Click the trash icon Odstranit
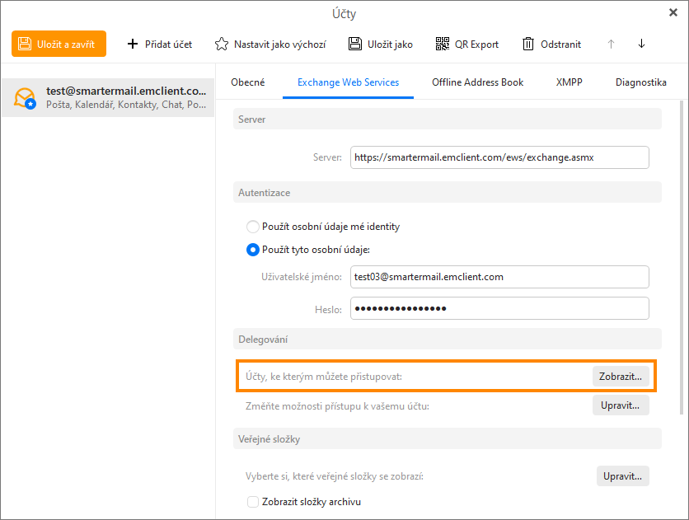Screen dimensions: 689x520 tap(528, 44)
